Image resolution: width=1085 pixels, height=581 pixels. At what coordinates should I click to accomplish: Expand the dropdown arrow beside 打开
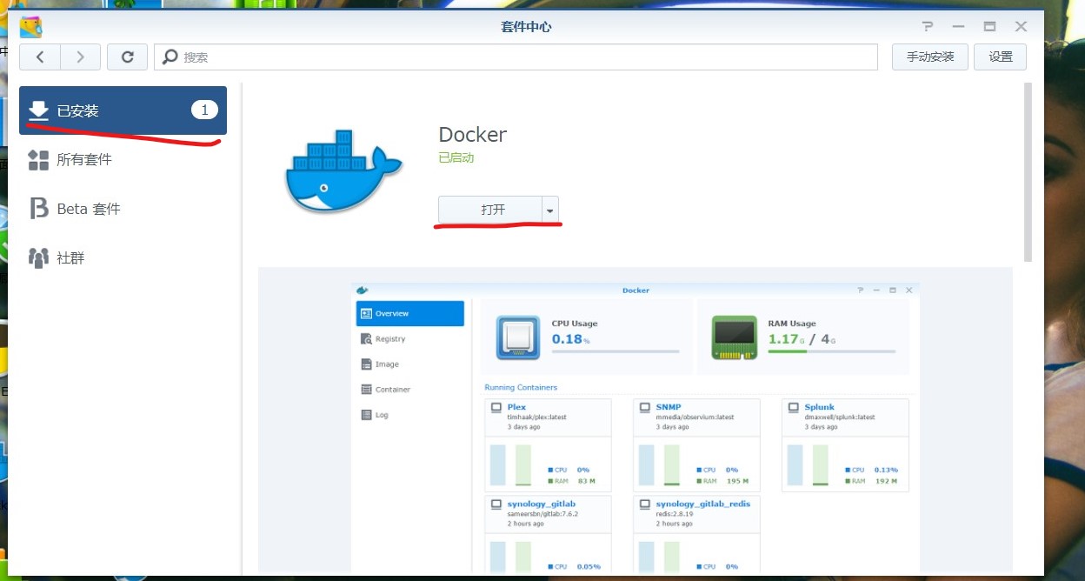click(549, 210)
